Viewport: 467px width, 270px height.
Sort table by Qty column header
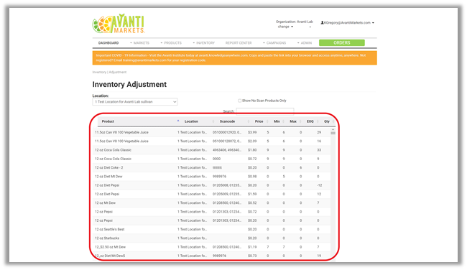click(327, 121)
